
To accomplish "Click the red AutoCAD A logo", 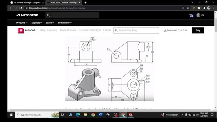I will pyautogui.click(x=21, y=30).
